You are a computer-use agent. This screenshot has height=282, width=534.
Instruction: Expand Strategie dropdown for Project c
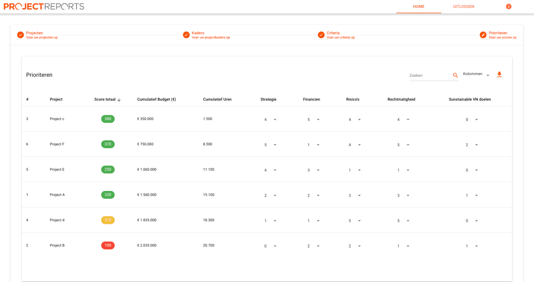coord(270,119)
